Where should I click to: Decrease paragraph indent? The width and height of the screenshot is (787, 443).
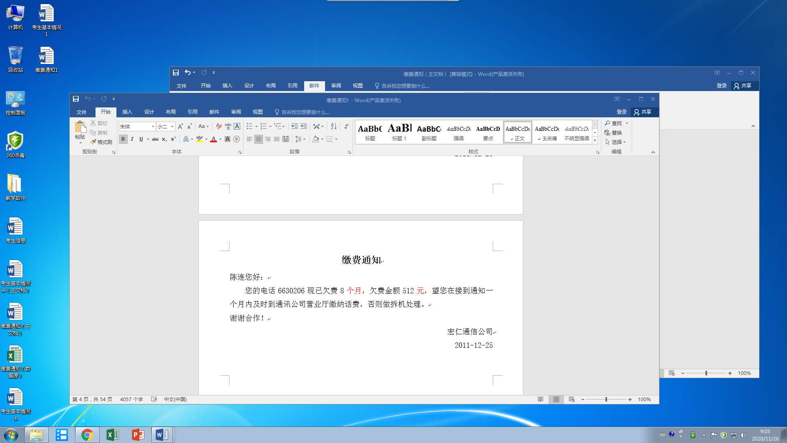click(x=294, y=126)
